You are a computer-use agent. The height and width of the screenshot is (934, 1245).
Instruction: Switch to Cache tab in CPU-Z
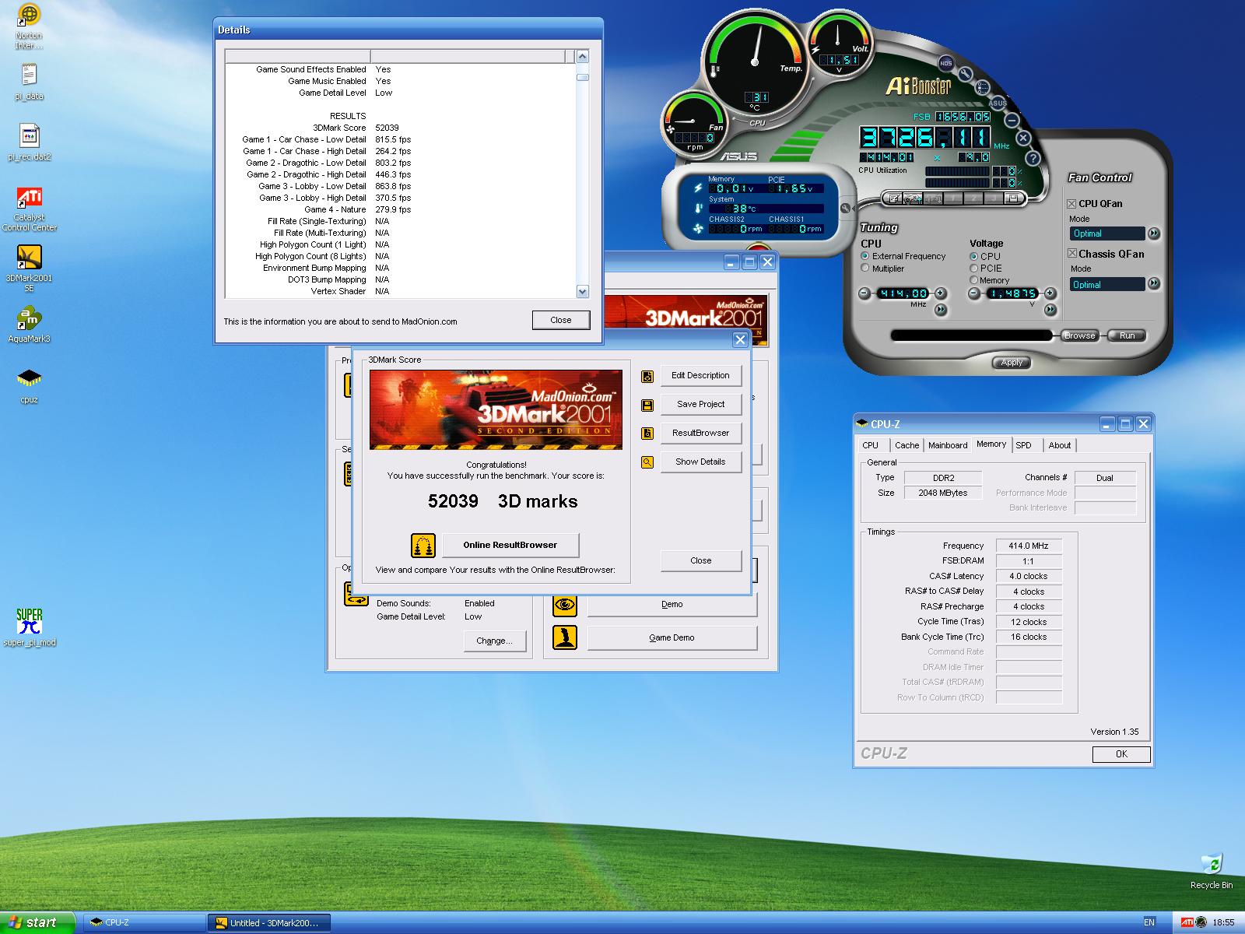pos(907,445)
